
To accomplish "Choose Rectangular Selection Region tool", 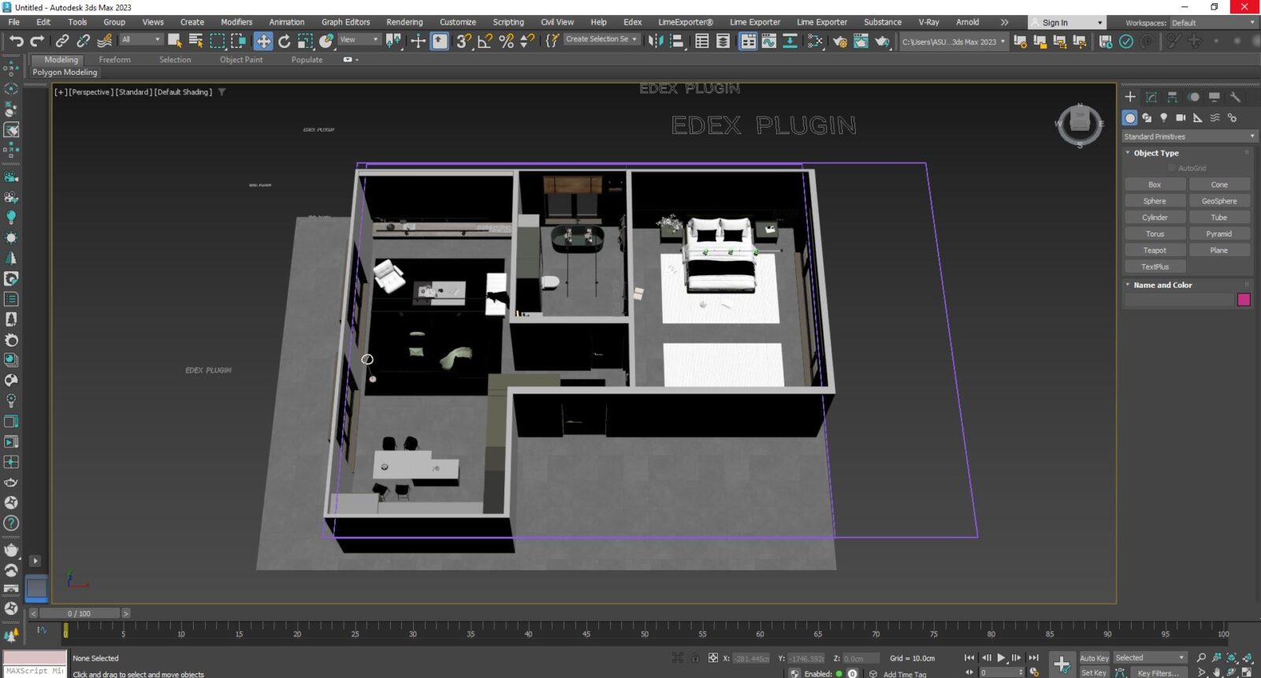I will tap(218, 40).
